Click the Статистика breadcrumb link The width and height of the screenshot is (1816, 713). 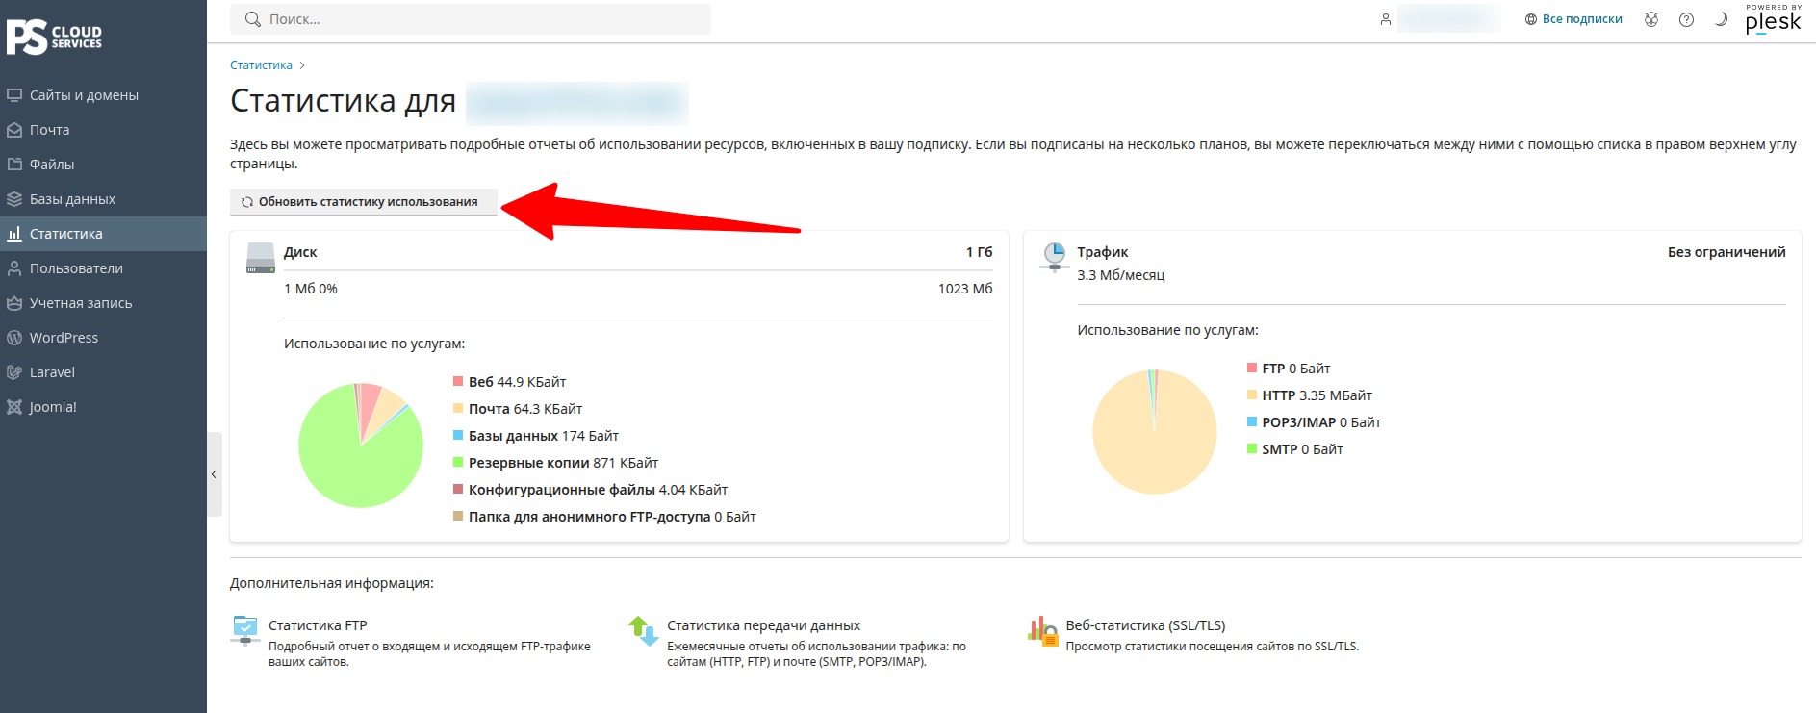261,65
